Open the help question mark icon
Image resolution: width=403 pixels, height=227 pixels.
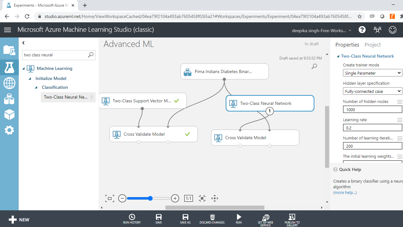click(362, 30)
